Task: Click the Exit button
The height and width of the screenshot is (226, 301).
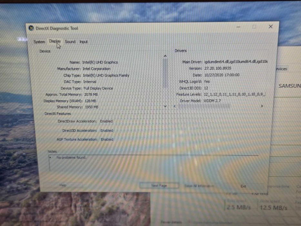Action: [x=243, y=186]
